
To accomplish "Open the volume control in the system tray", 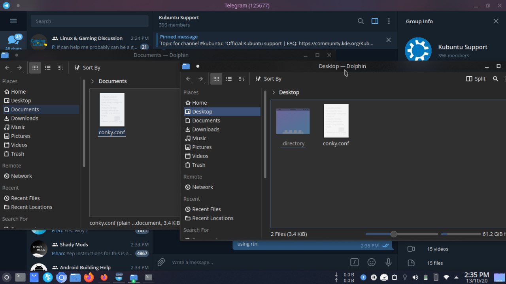I will (x=415, y=277).
